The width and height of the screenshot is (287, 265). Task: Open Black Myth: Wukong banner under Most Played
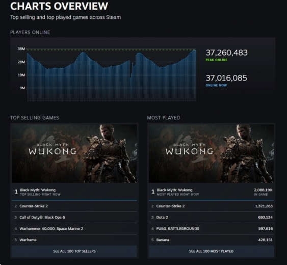(211, 153)
